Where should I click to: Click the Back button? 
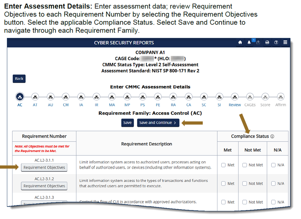(19, 79)
